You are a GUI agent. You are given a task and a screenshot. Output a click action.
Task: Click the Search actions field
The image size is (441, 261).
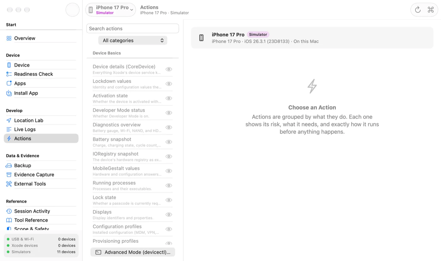[x=133, y=29]
